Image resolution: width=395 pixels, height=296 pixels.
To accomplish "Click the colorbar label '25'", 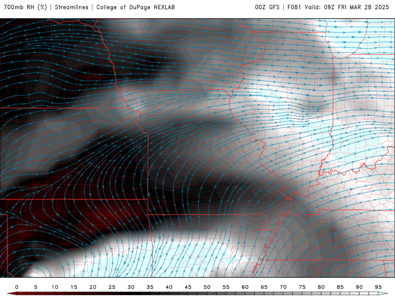I will [112, 287].
